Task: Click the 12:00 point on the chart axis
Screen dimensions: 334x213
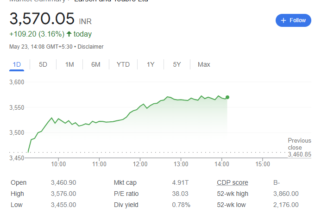Action: click(140, 164)
